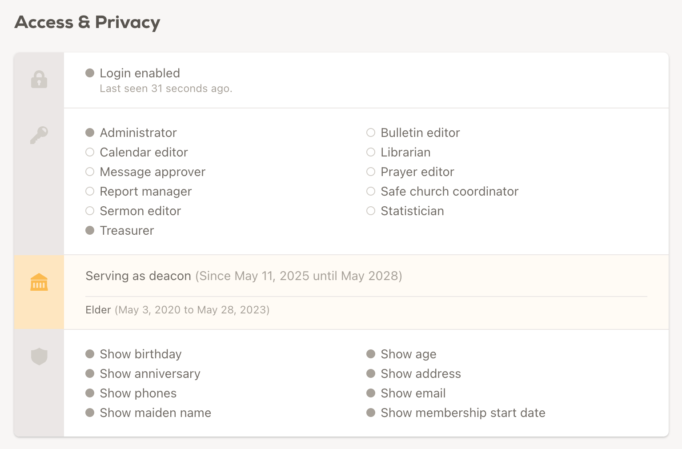This screenshot has height=449, width=682.
Task: Click the padlock icon beside Login enabled
Action: (39, 80)
